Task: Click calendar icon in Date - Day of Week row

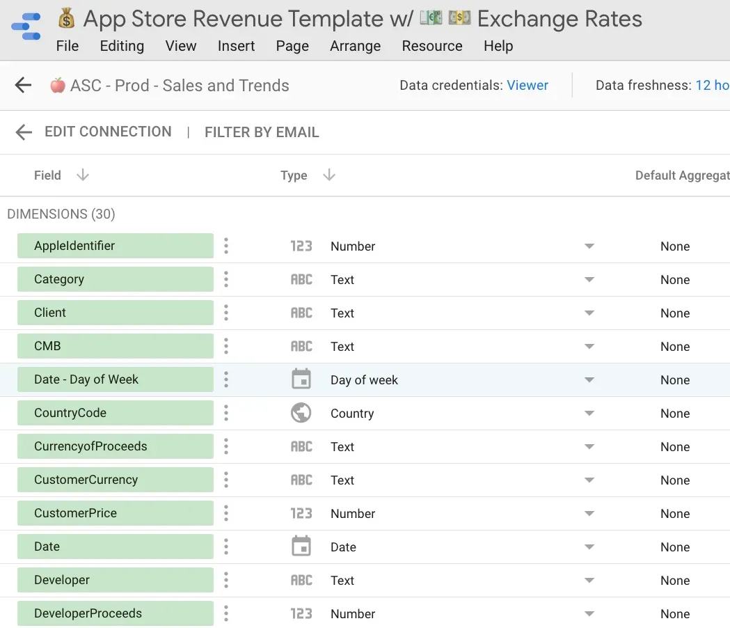Action: pos(301,379)
